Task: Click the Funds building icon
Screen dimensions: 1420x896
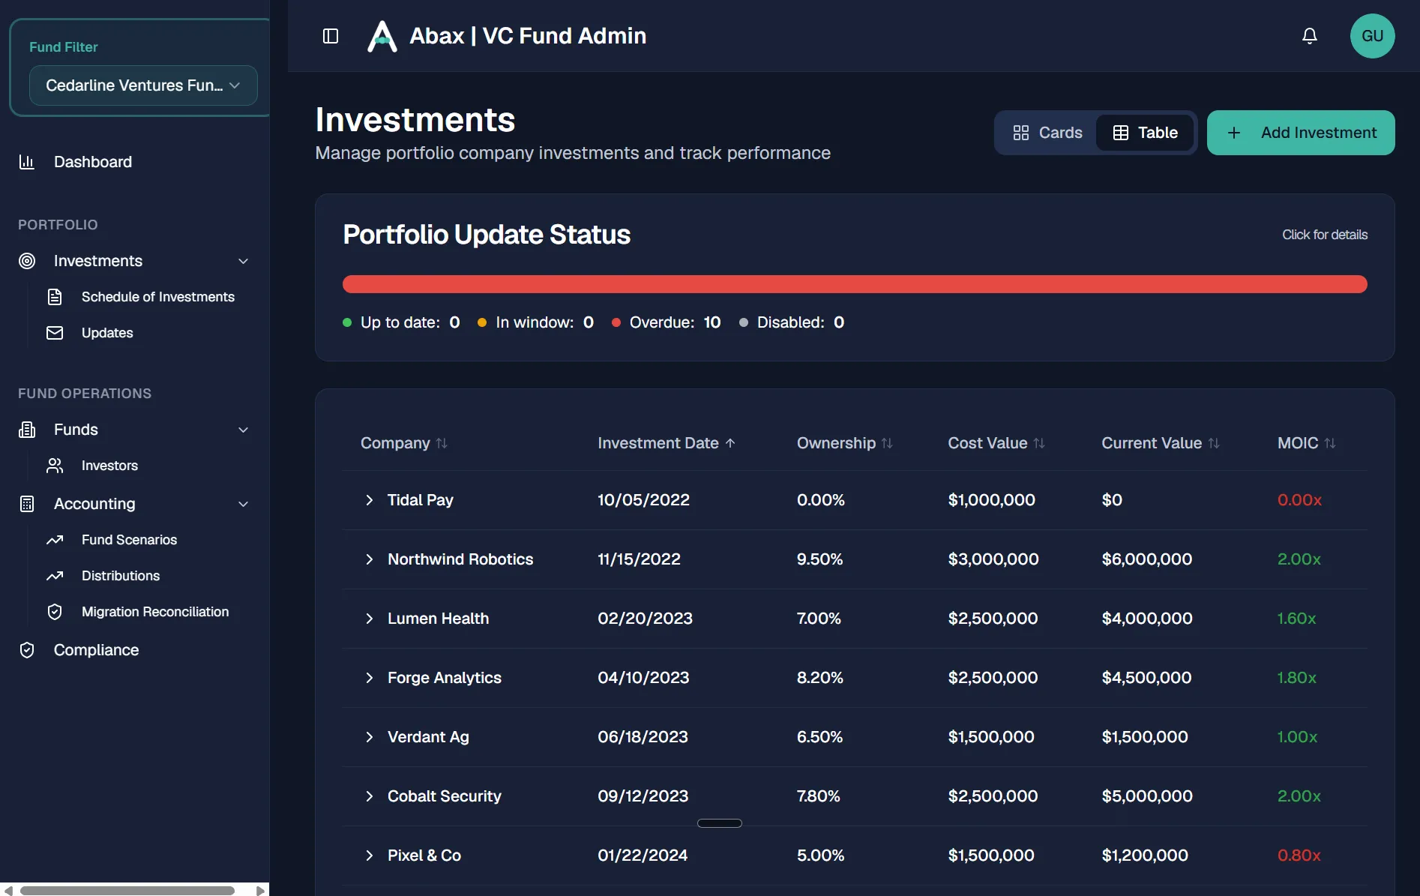Action: [27, 430]
